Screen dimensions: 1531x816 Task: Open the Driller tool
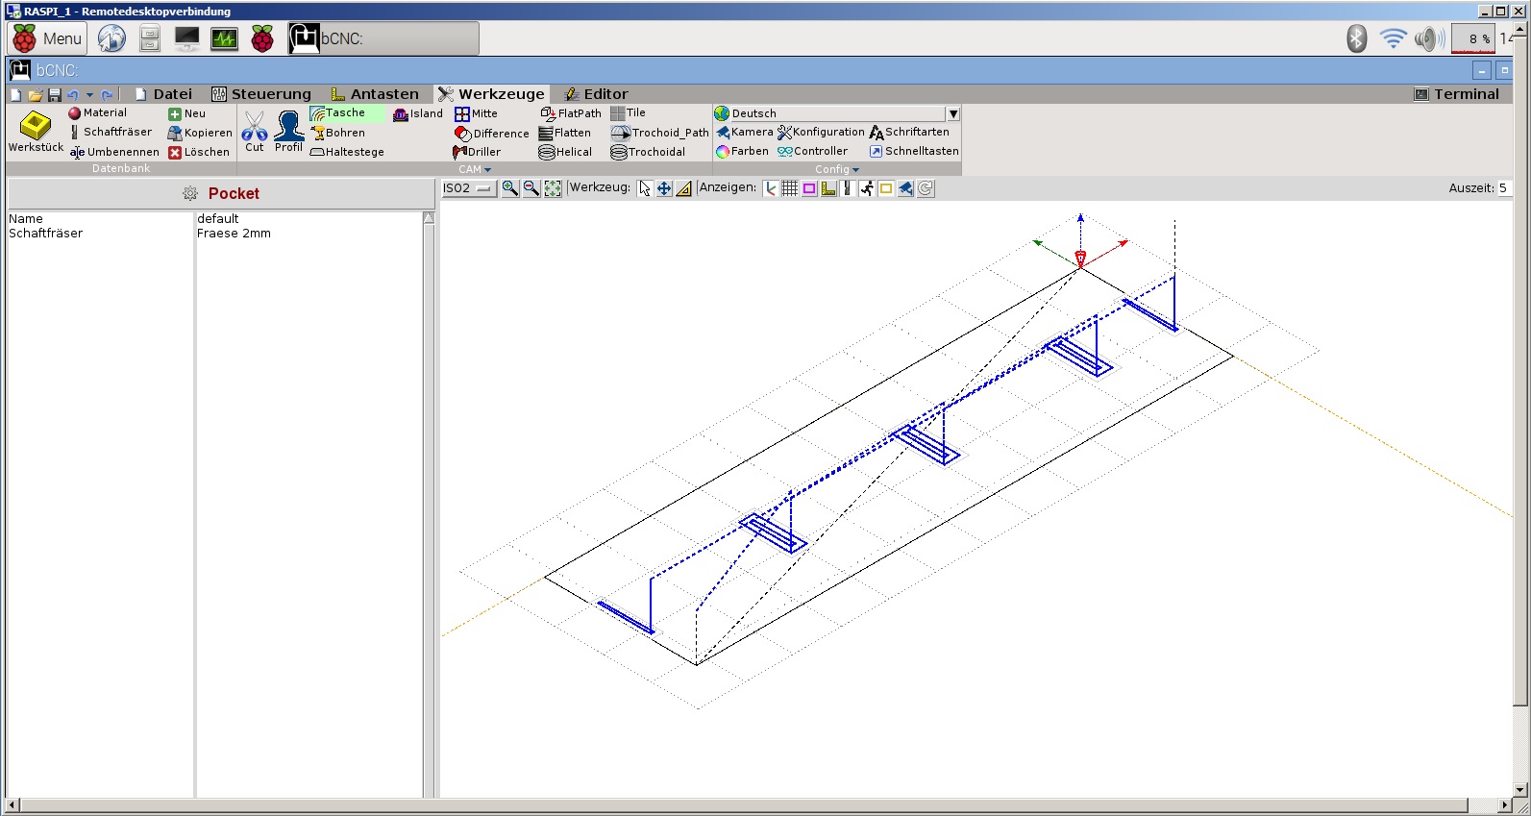tap(477, 152)
